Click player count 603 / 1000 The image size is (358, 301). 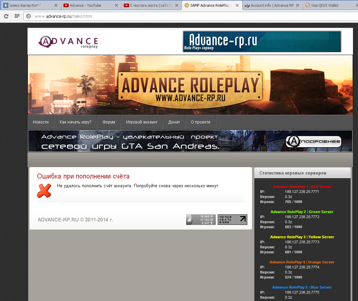coord(293,227)
